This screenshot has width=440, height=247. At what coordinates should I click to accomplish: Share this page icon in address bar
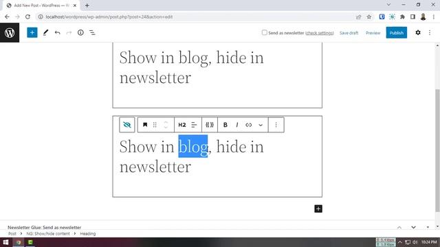tap(359, 16)
